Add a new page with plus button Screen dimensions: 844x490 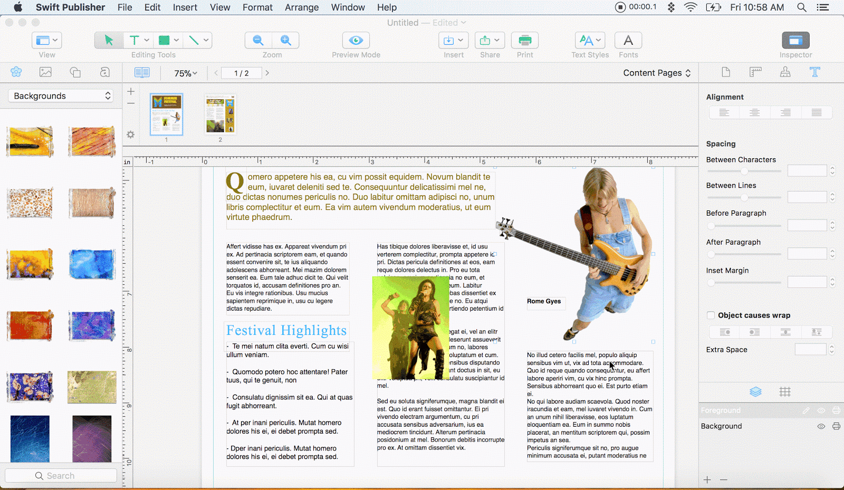point(131,91)
